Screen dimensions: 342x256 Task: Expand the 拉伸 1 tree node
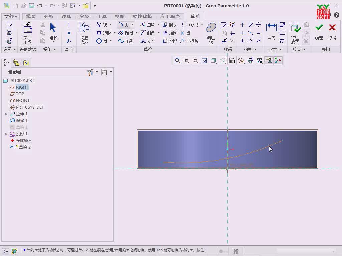tap(6, 114)
